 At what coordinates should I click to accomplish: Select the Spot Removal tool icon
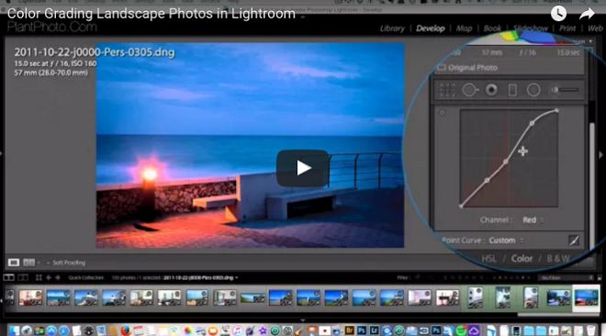tap(469, 90)
